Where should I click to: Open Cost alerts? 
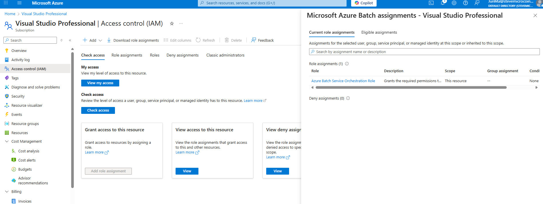pyautogui.click(x=27, y=160)
